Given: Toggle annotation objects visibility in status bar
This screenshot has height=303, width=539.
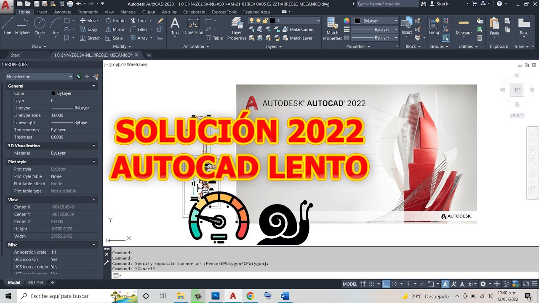Looking at the screenshot, I should 446,284.
